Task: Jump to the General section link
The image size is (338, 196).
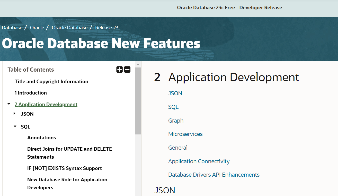Action: click(x=178, y=148)
